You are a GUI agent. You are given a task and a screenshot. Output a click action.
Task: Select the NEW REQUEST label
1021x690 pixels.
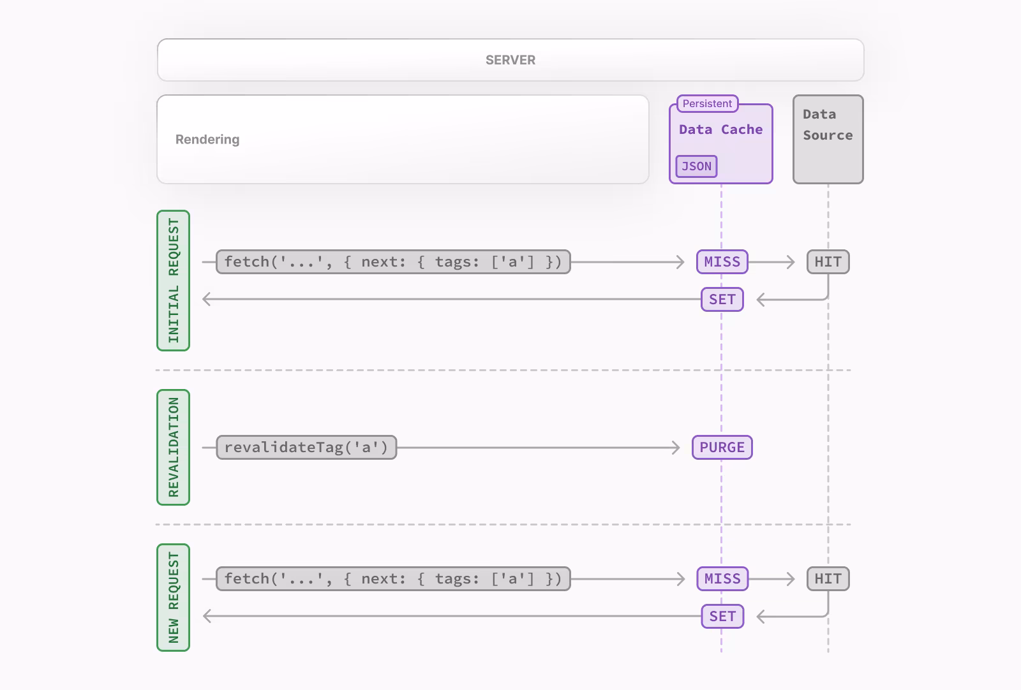coord(173,597)
